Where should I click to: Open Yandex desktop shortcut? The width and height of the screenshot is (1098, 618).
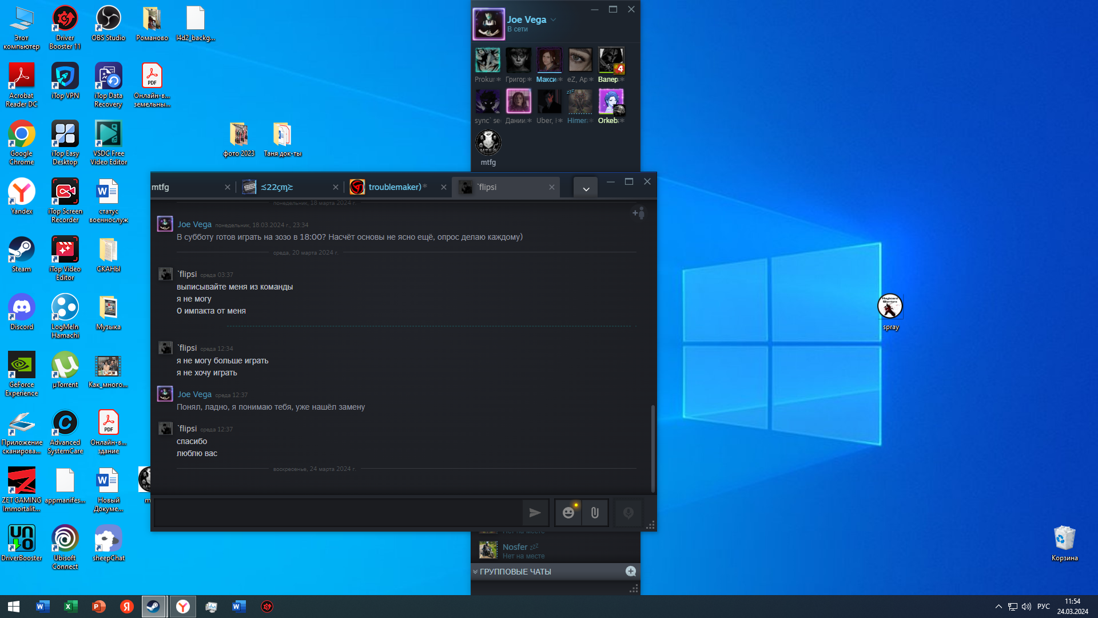pyautogui.click(x=22, y=197)
